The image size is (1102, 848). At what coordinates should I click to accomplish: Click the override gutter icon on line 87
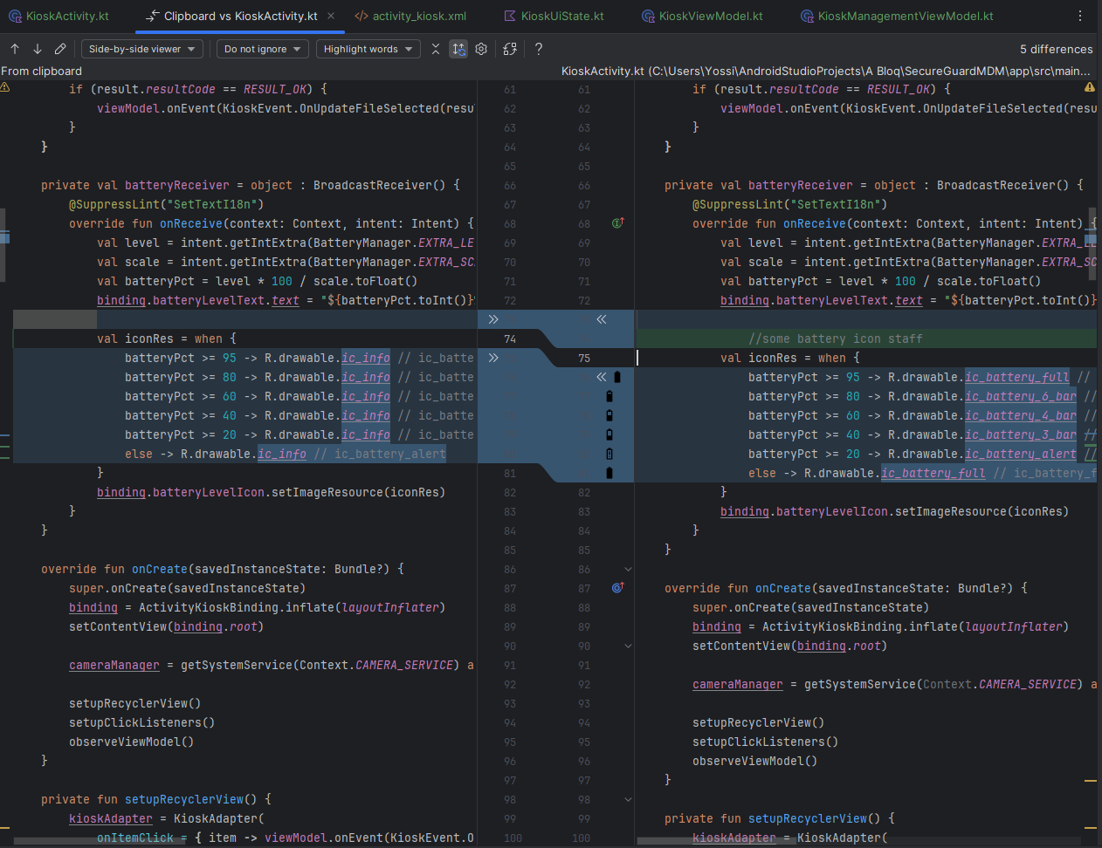point(617,588)
